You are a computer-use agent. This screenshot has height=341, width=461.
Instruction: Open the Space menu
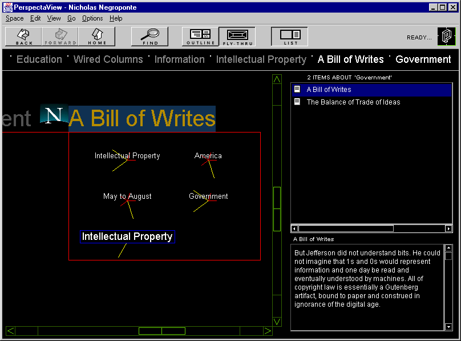[x=15, y=18]
